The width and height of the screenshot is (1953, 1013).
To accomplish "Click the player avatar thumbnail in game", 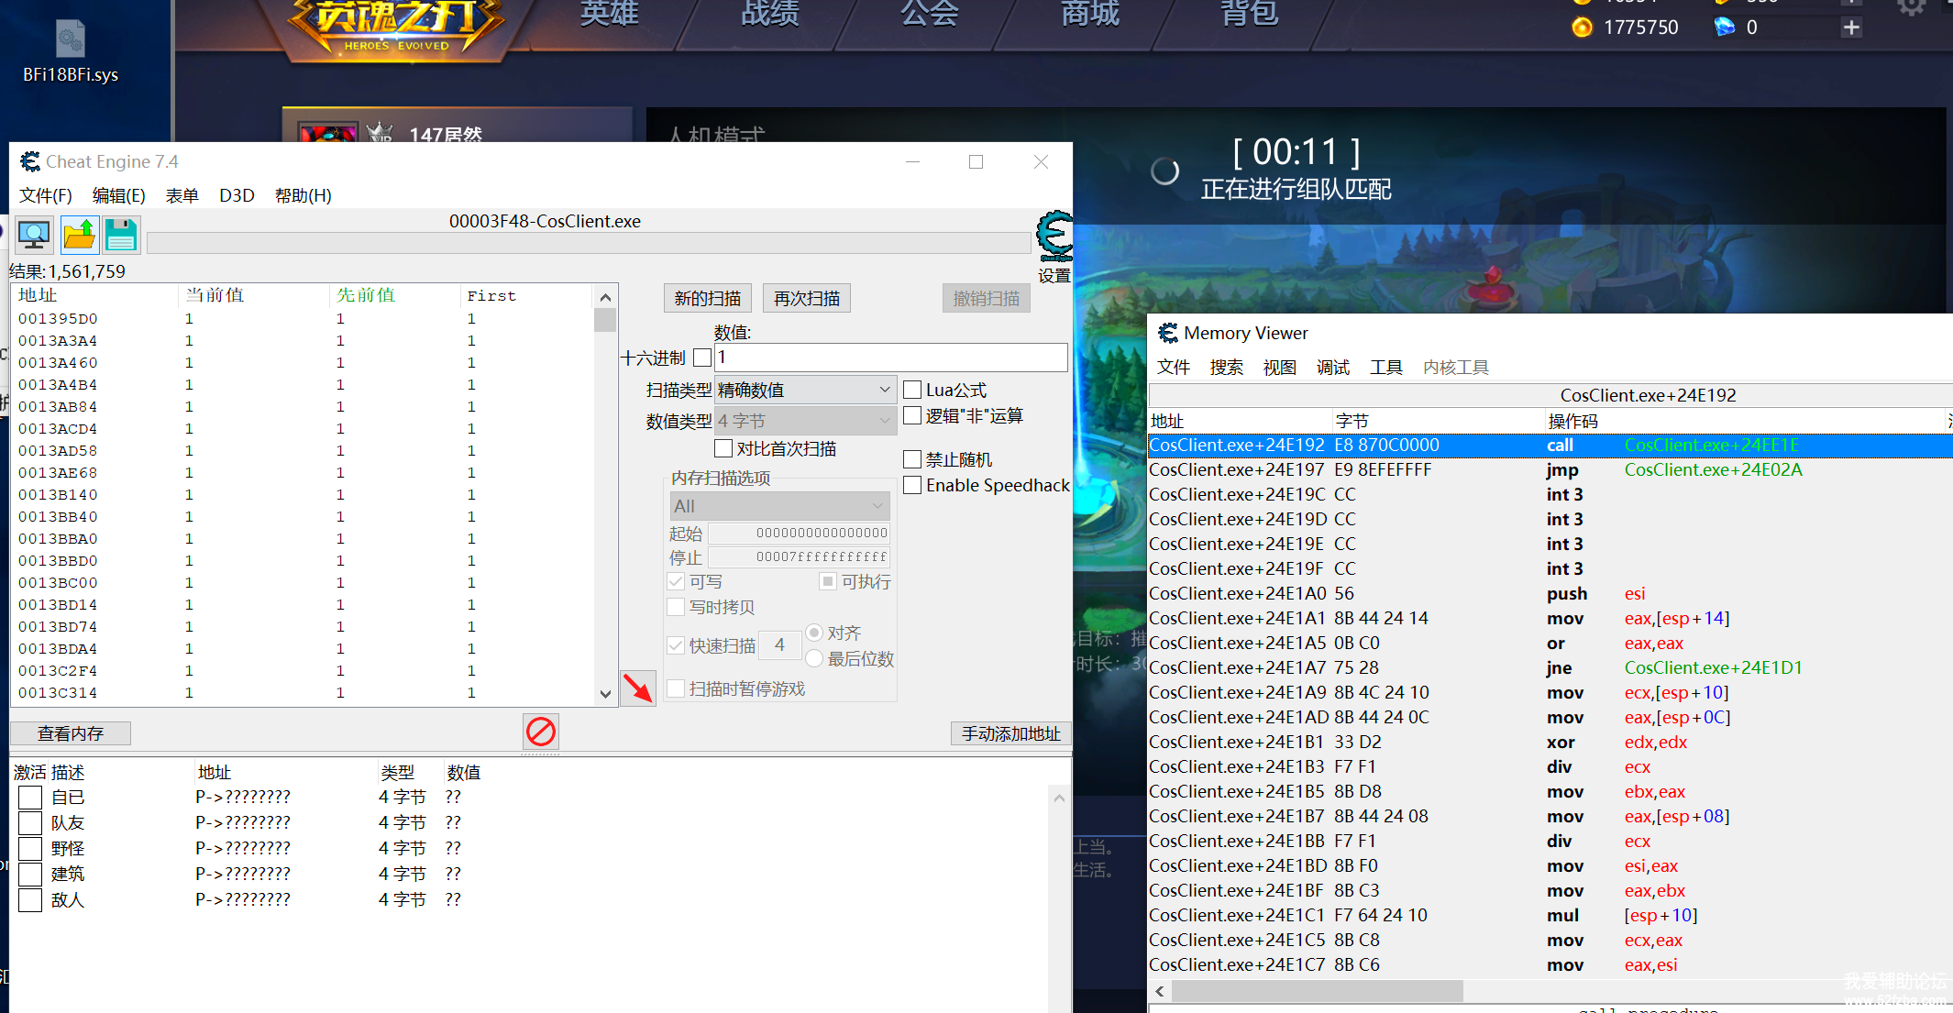I will 327,133.
